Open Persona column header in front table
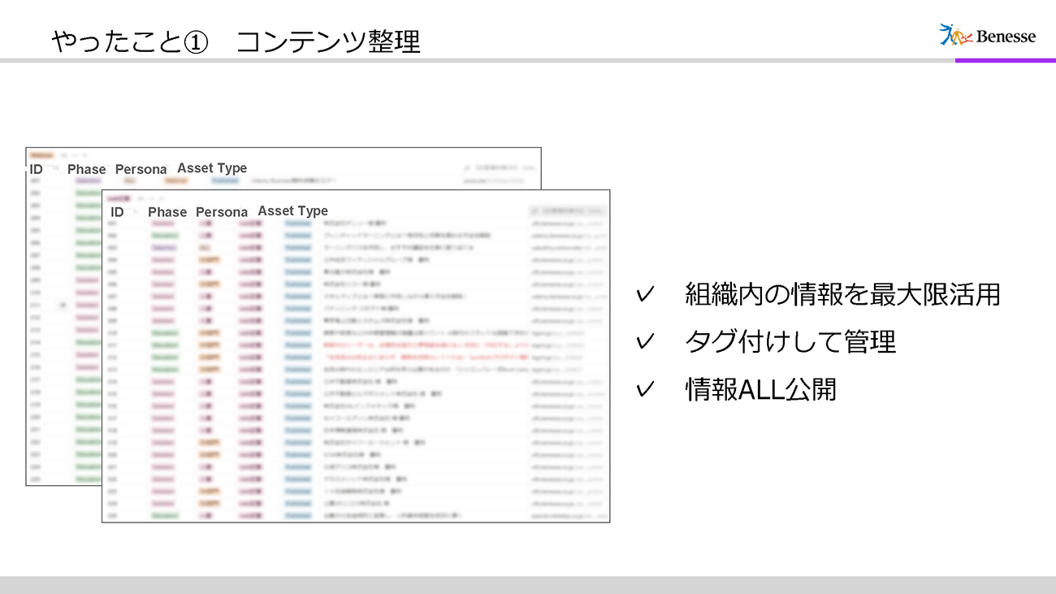Image resolution: width=1056 pixels, height=594 pixels. coord(222,212)
